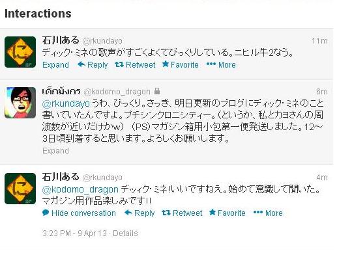Expand the first tweet by rkundayo
337x253 pixels.
(x=55, y=65)
